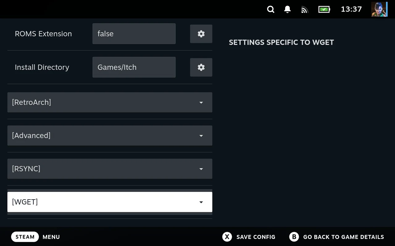Click the wireless signal status icon
This screenshot has height=246, width=395.
click(x=305, y=10)
